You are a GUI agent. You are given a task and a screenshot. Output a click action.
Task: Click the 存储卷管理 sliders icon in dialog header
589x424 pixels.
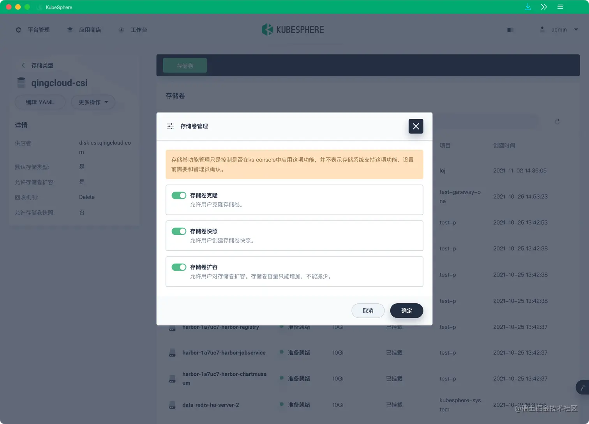pyautogui.click(x=170, y=126)
